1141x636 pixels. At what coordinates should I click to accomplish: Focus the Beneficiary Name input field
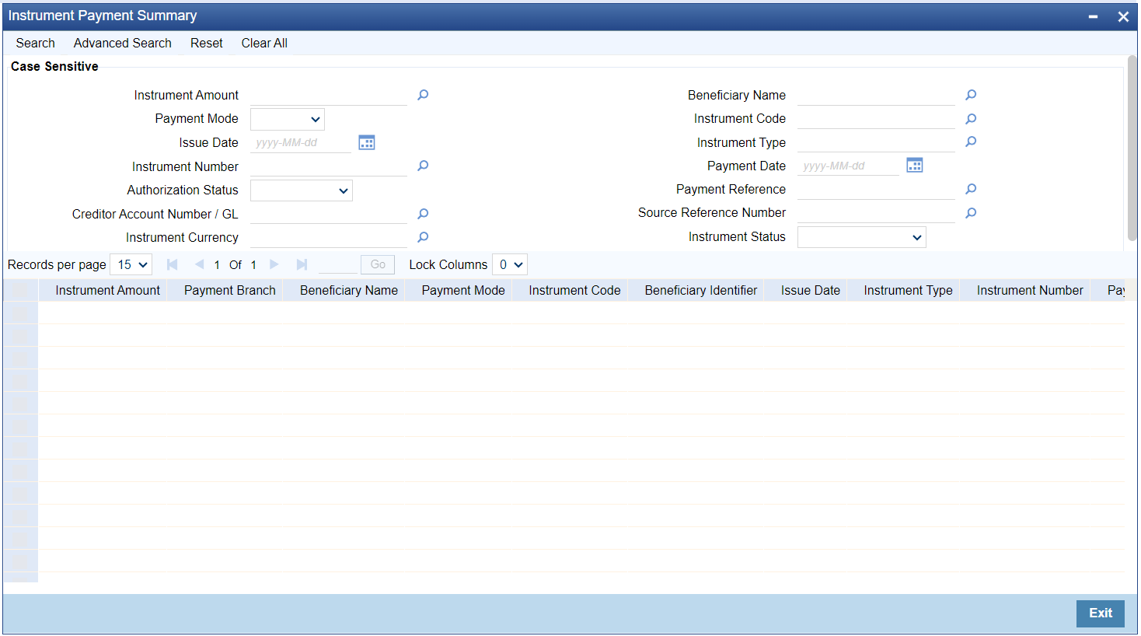(876, 95)
